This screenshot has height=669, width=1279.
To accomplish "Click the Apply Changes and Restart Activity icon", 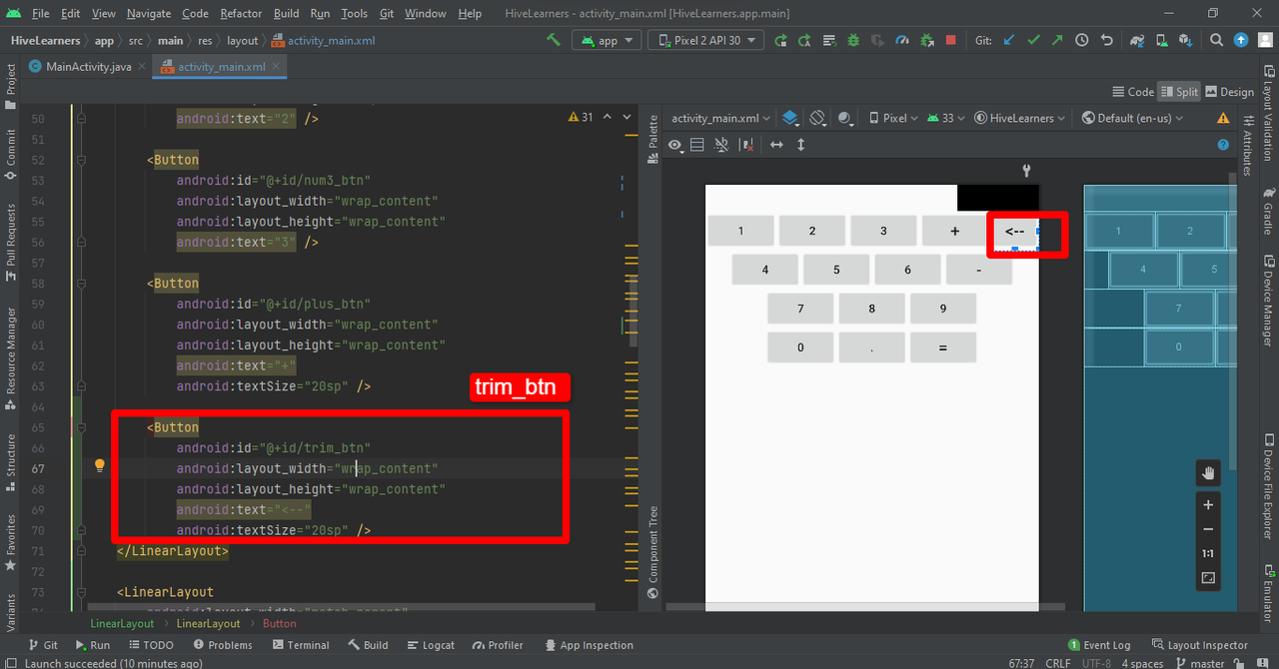I will coord(804,40).
